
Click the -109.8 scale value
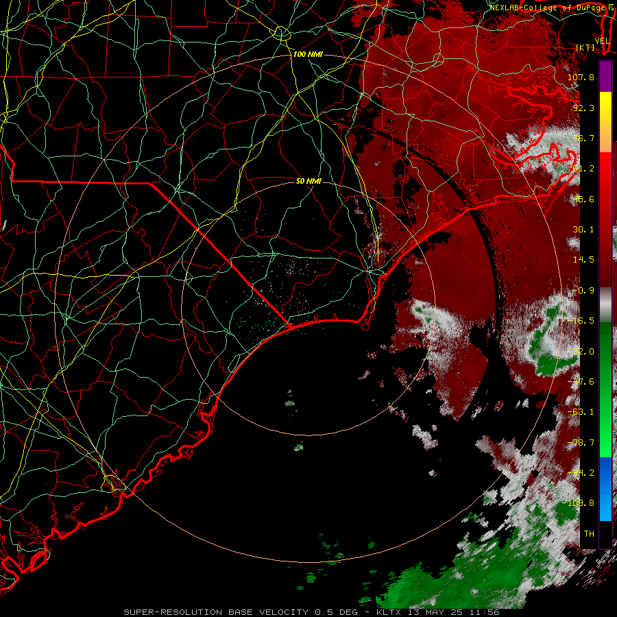[x=578, y=503]
